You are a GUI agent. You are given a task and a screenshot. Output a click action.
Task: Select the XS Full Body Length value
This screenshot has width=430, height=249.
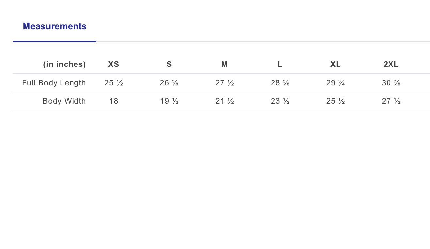[x=114, y=83]
